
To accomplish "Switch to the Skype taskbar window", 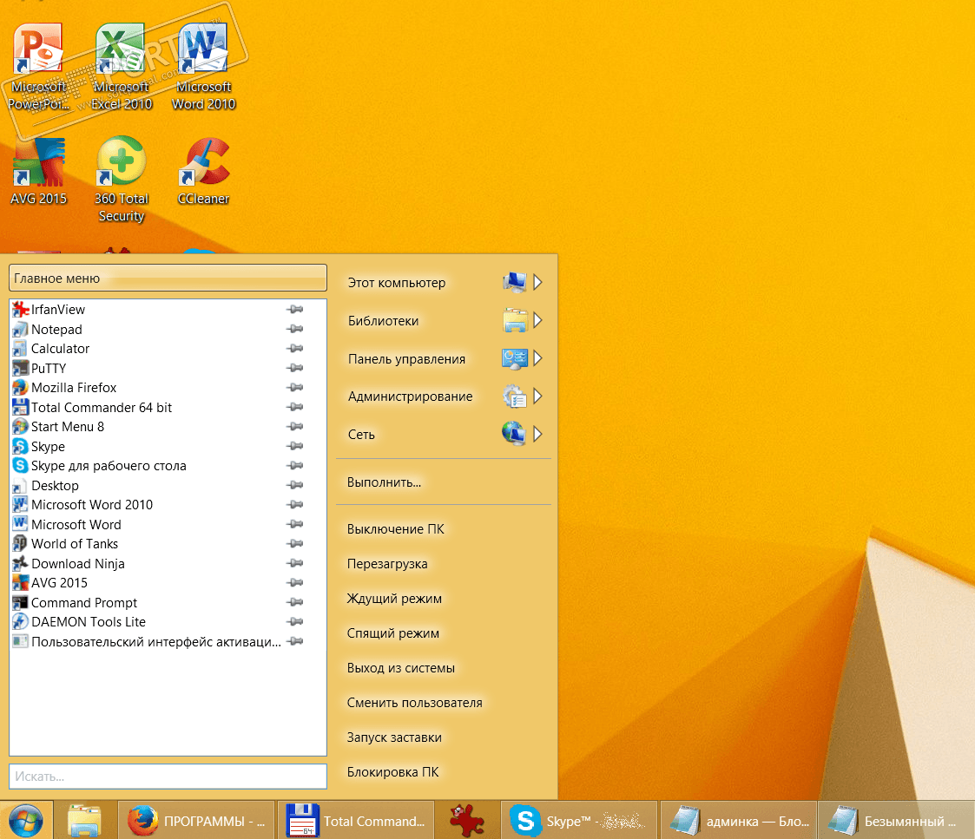I will pyautogui.click(x=579, y=821).
